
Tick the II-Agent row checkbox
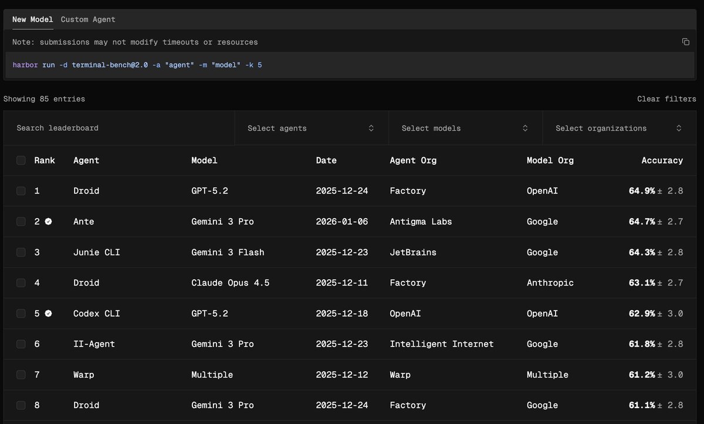[x=21, y=344]
